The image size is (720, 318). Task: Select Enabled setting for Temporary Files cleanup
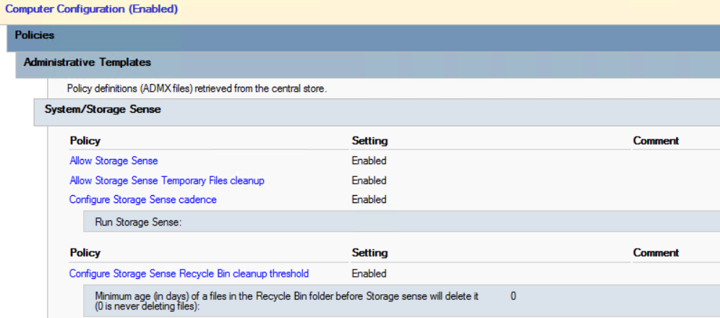tap(369, 181)
